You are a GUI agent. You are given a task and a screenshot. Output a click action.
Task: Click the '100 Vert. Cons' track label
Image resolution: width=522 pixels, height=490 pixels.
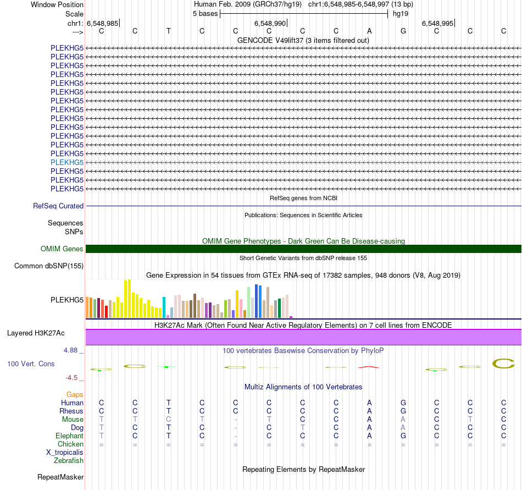point(31,364)
